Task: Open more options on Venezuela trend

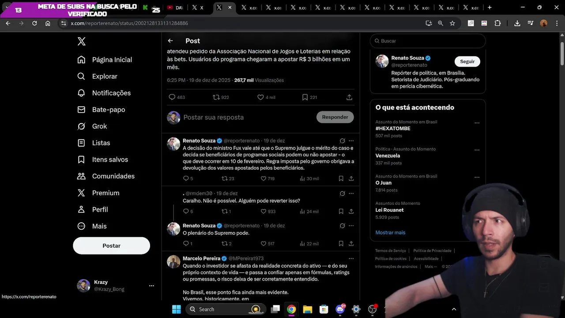Action: pos(477,150)
